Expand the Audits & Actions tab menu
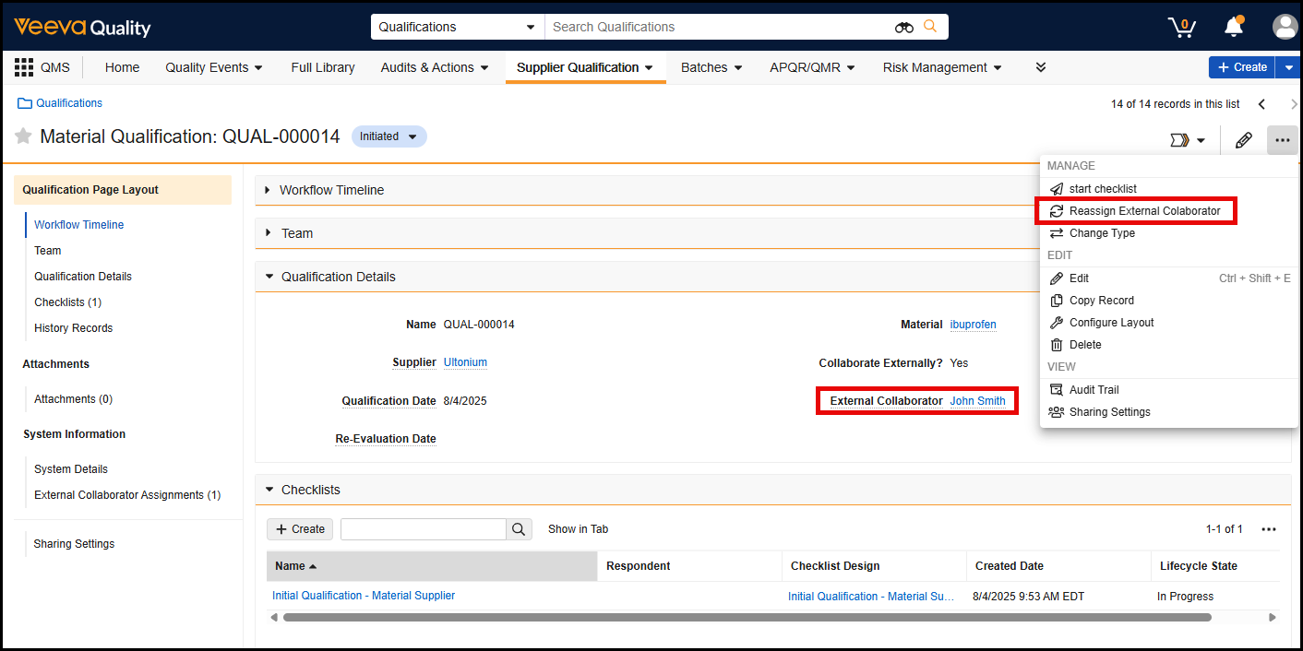Viewport: 1303px width, 651px height. (x=435, y=67)
